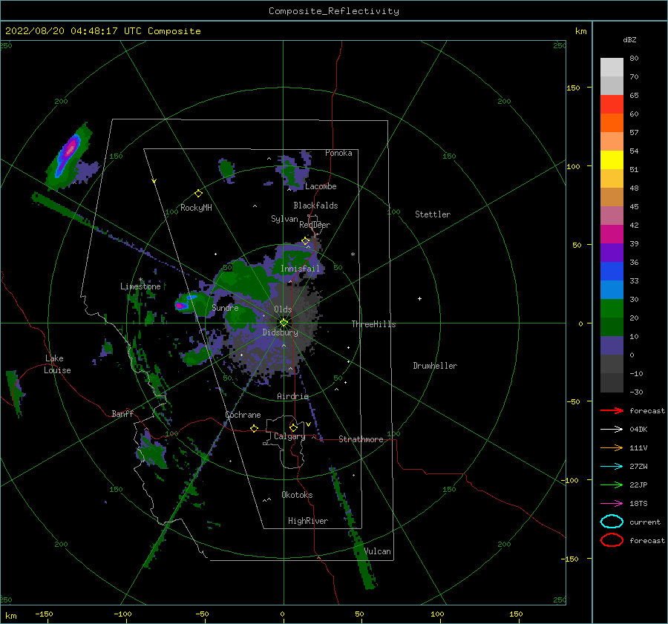The image size is (668, 624).
Task: Click the Composite_Reflectivity title
Action: (334, 11)
